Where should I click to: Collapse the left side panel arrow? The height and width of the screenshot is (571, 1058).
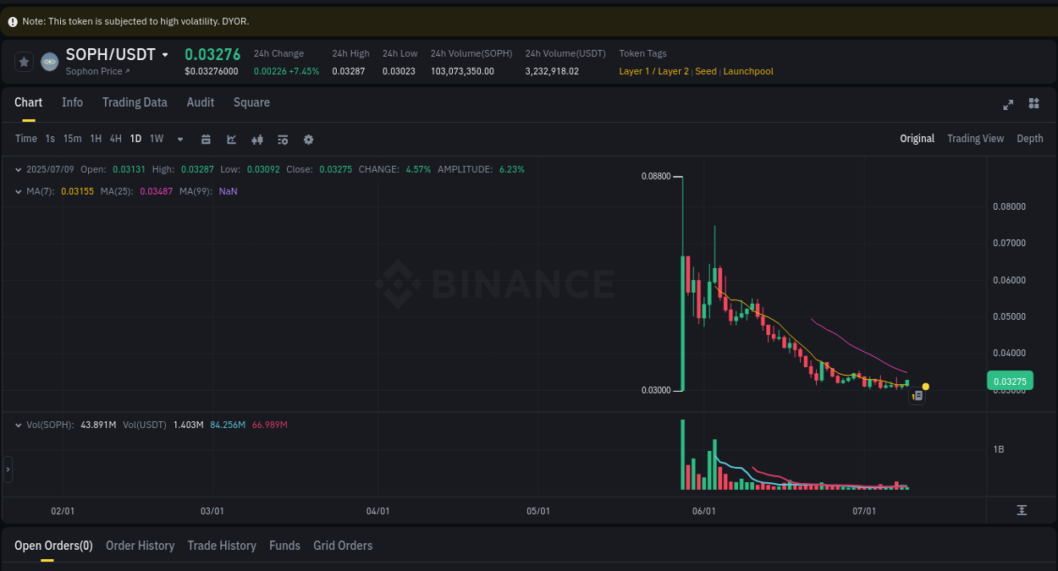[7, 468]
